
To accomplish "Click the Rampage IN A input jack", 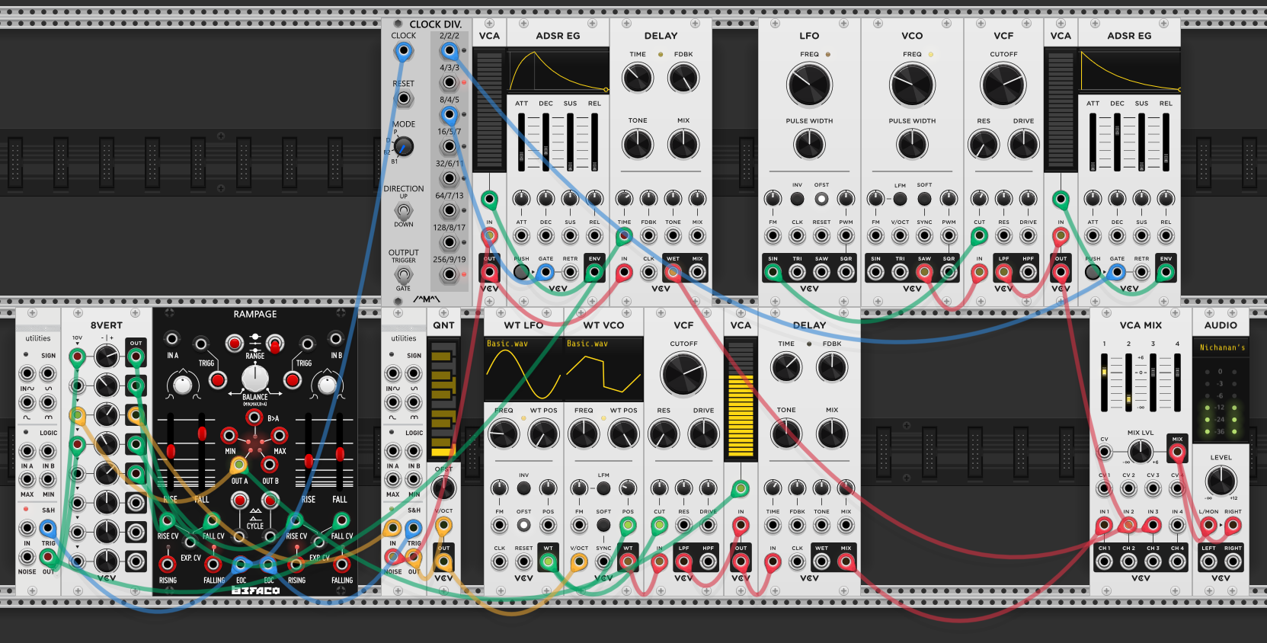I will (x=172, y=338).
